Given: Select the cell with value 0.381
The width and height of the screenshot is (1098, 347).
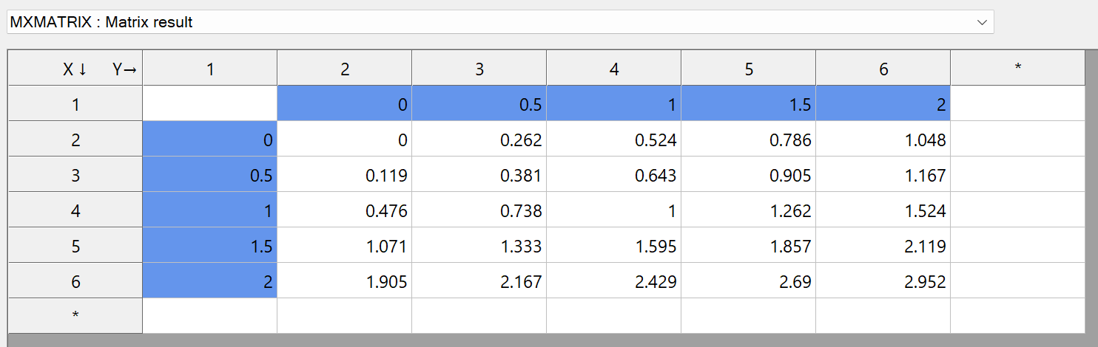Looking at the screenshot, I should (x=479, y=175).
